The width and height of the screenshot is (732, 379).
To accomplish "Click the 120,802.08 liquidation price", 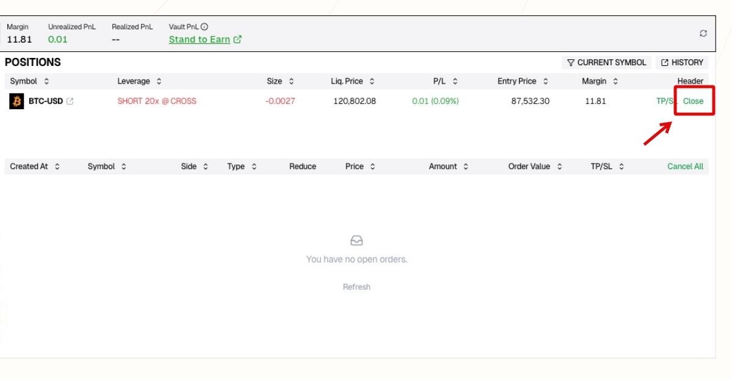I will [354, 101].
